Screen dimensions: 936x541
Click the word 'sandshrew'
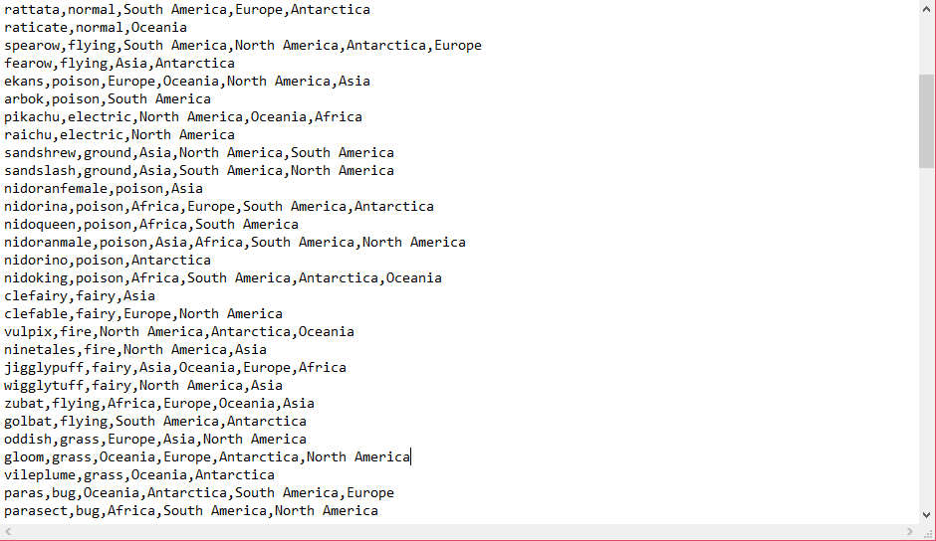click(x=40, y=153)
